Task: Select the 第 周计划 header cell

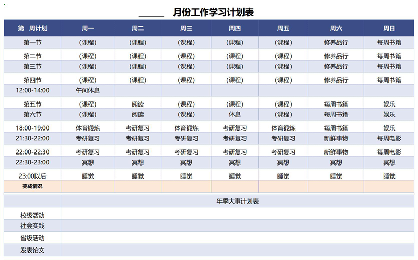Action: coord(32,28)
